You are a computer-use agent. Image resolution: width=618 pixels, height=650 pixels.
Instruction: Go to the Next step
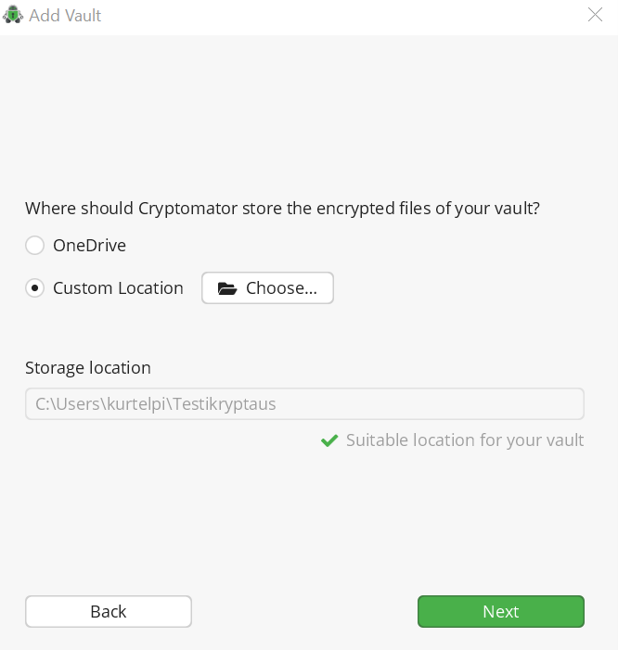point(500,612)
